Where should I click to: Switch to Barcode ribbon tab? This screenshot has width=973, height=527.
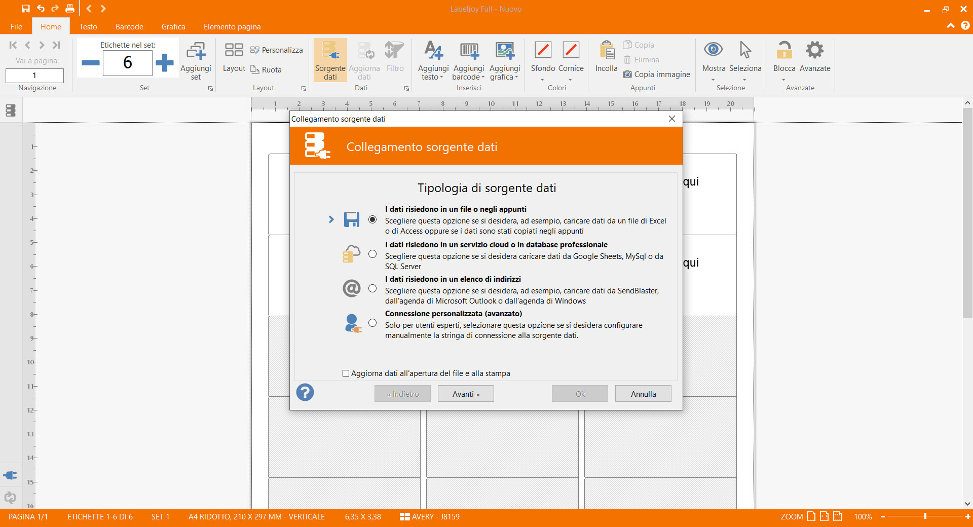tap(129, 26)
